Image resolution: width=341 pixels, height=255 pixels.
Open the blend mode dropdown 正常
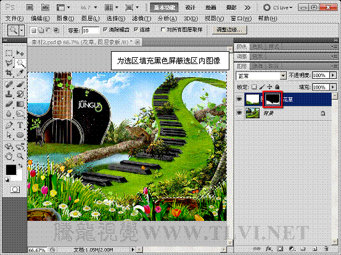pos(261,76)
